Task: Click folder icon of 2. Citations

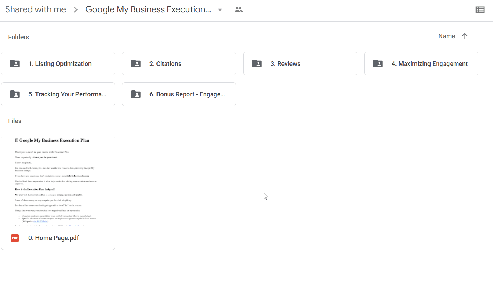Action: point(136,63)
